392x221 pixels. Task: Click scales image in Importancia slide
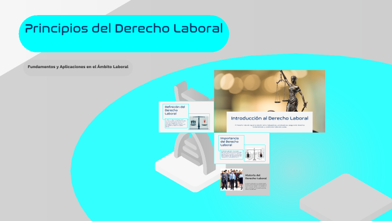click(x=254, y=153)
